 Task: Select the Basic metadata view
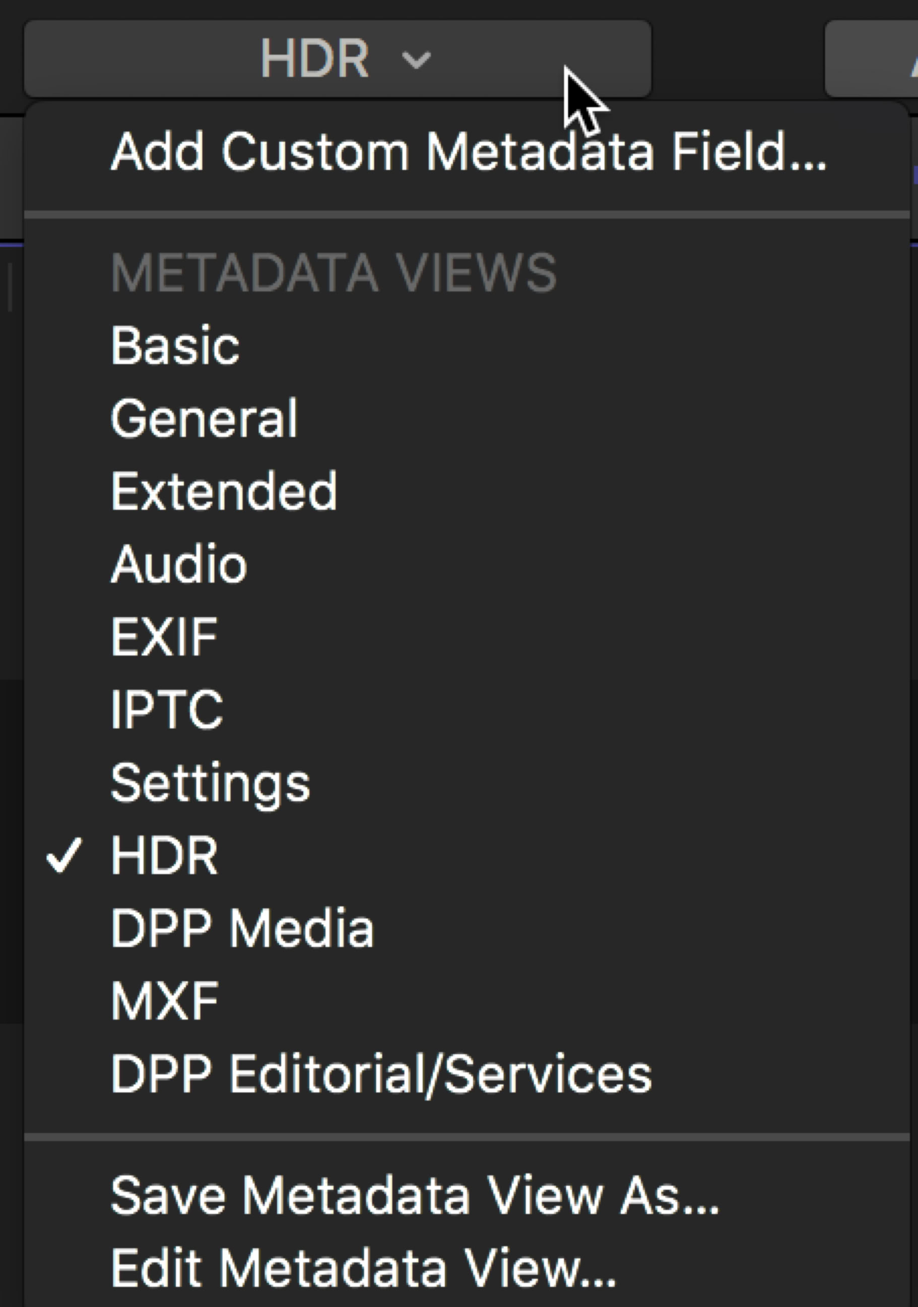(175, 345)
